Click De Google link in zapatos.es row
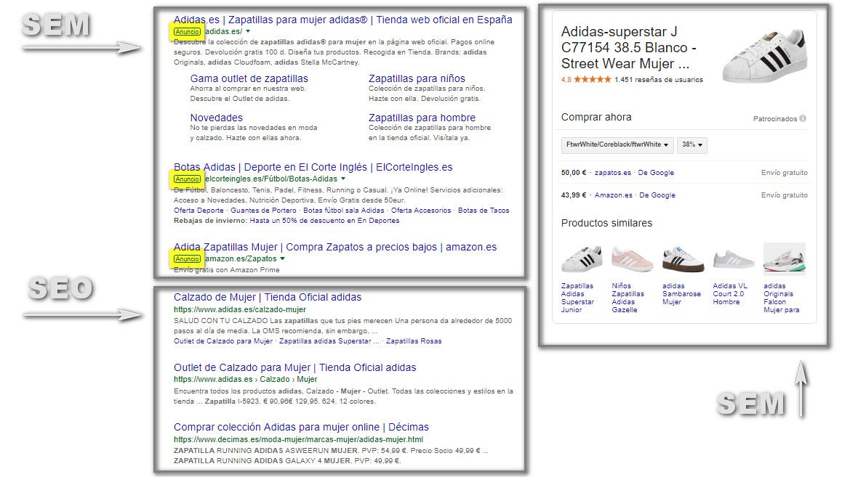This screenshot has width=842, height=477. [656, 173]
